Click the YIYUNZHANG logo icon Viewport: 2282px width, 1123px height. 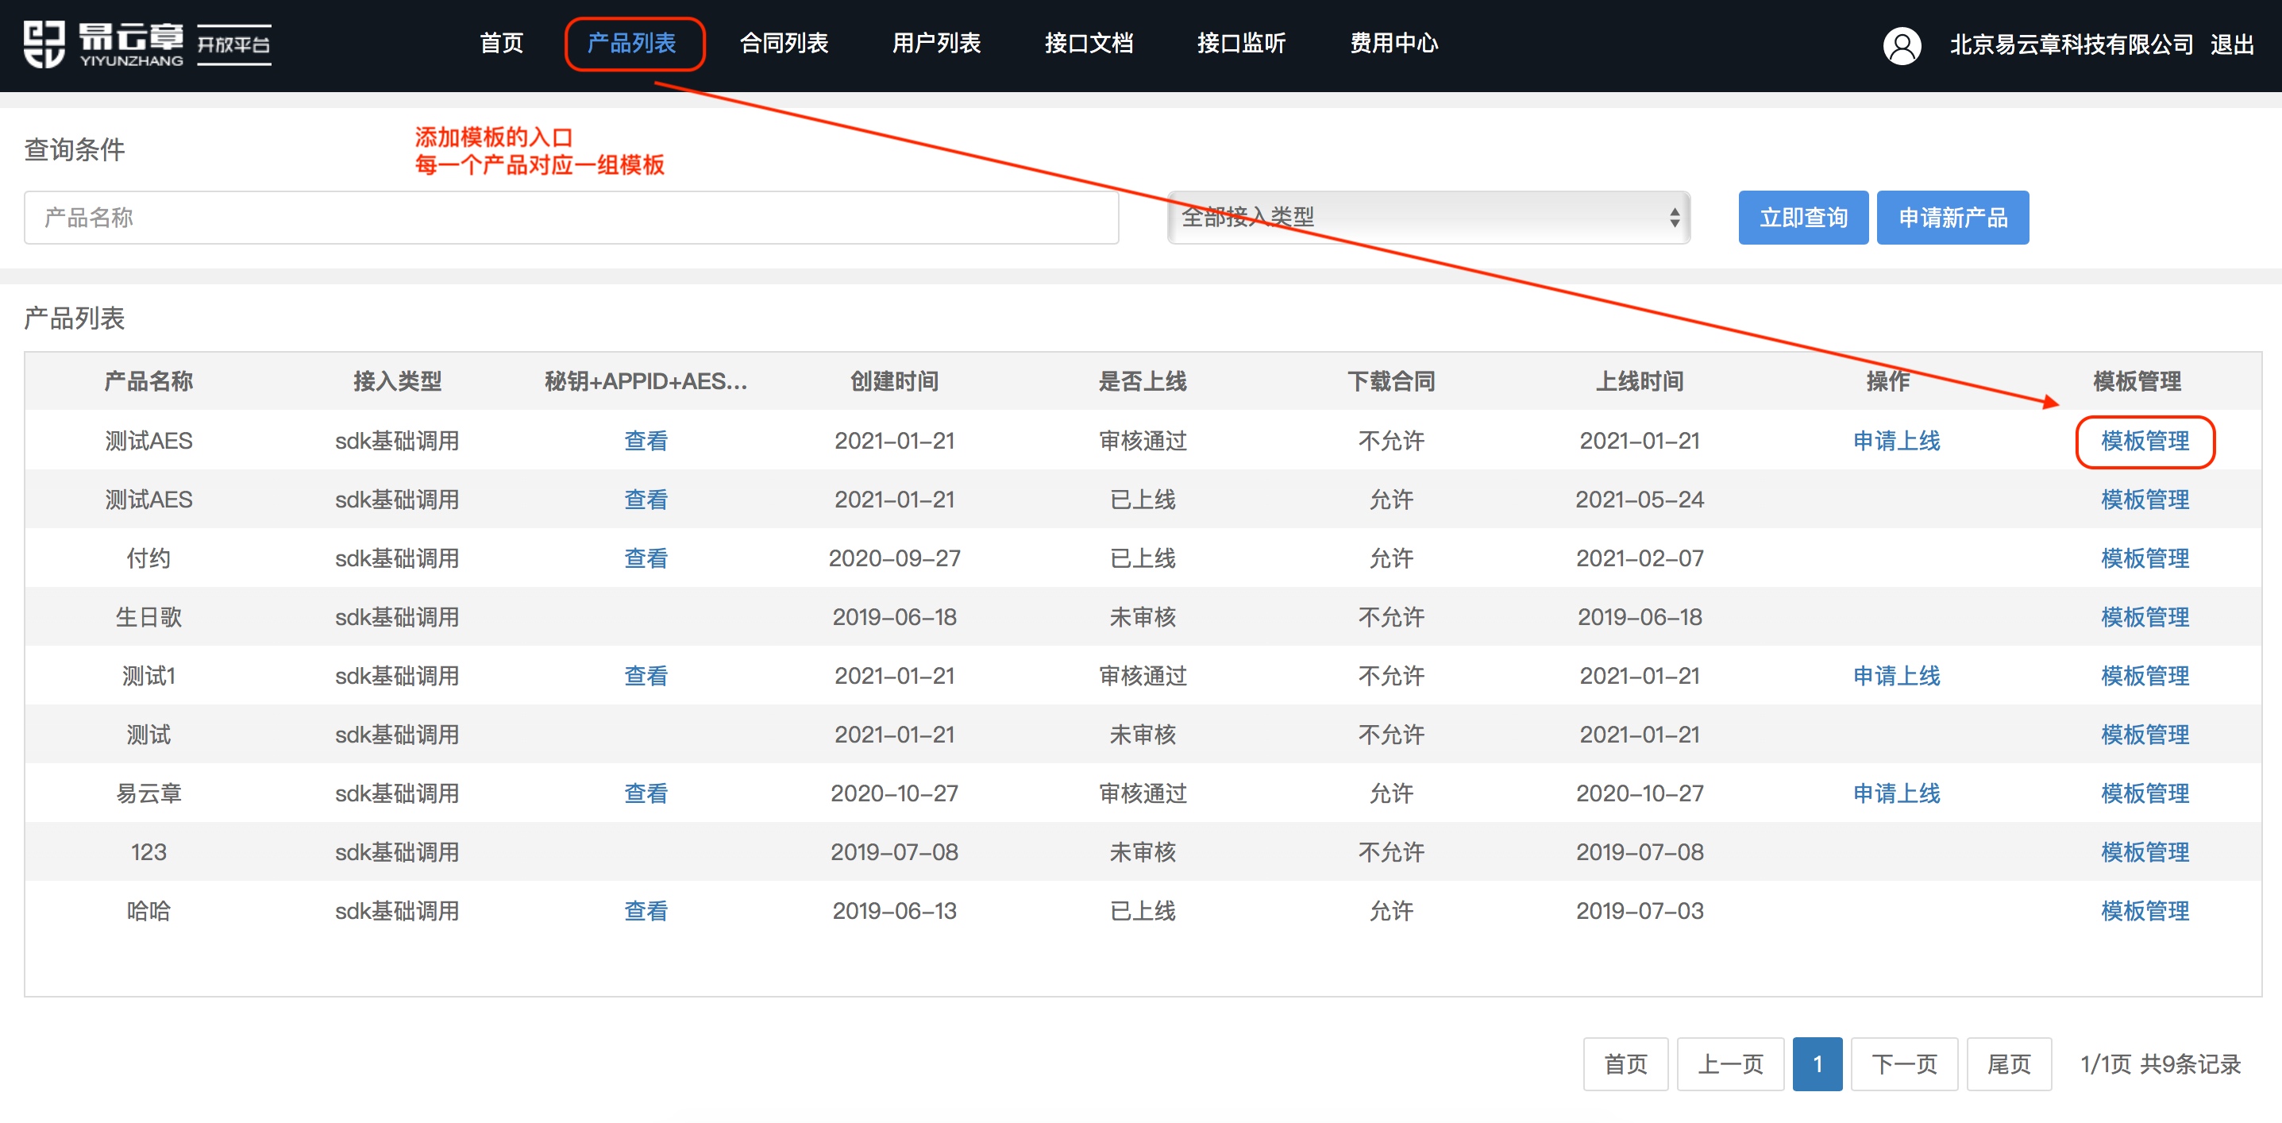[44, 44]
